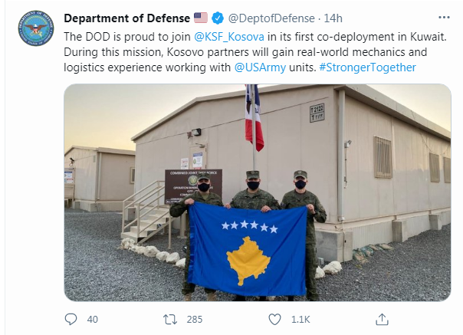This screenshot has width=463, height=335.
Task: Click the US flag emoji by the name
Action: (201, 18)
